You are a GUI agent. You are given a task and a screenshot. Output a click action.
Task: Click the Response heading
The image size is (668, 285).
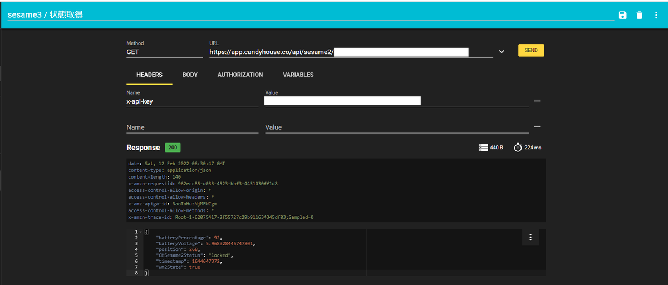coord(143,148)
